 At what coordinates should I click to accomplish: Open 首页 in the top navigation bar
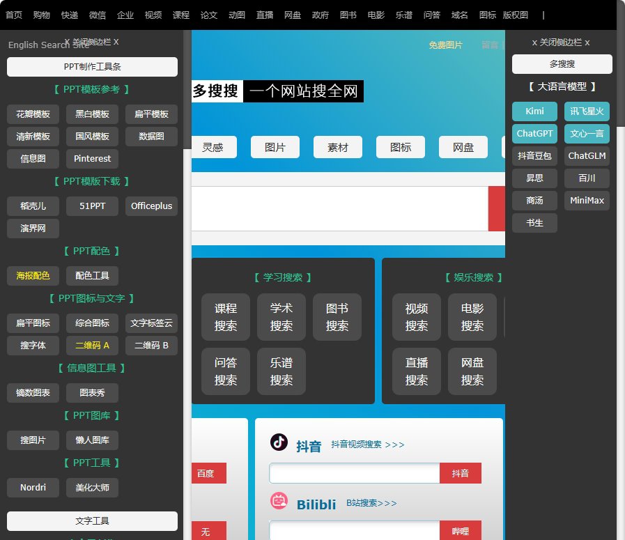coord(14,15)
